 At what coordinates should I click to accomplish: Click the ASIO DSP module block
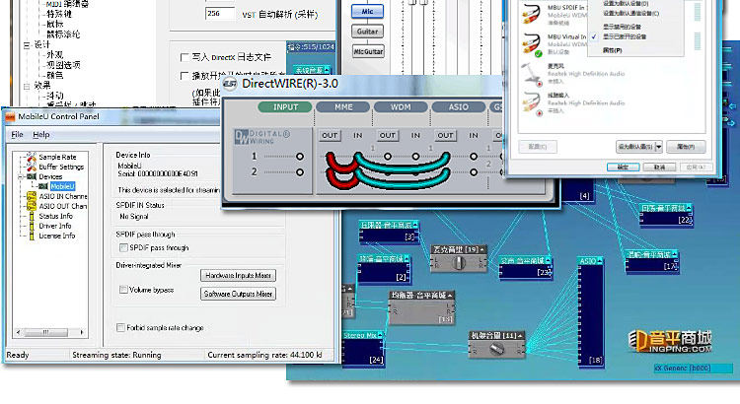pyautogui.click(x=591, y=311)
